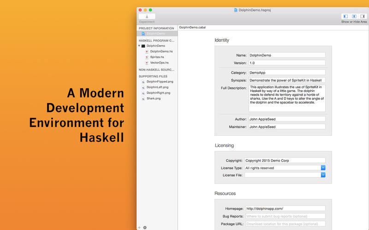
Task: Select the DolphinFlipped.png image icon
Action: click(143, 82)
